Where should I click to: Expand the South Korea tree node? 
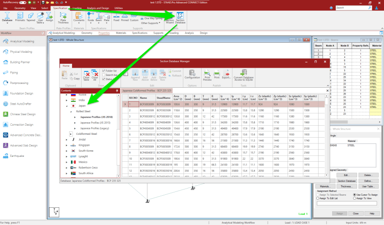(67, 151)
